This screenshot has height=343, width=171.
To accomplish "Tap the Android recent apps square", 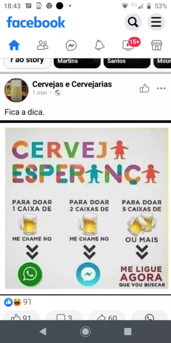I will tap(128, 332).
